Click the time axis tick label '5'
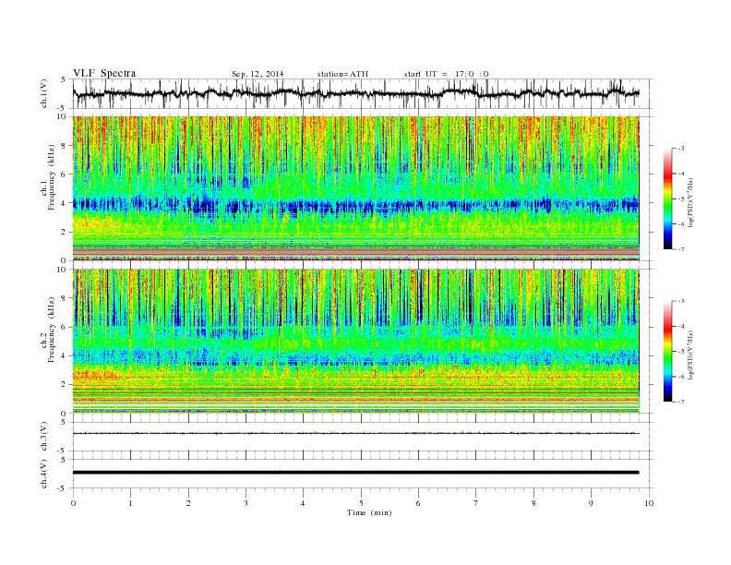 click(361, 503)
